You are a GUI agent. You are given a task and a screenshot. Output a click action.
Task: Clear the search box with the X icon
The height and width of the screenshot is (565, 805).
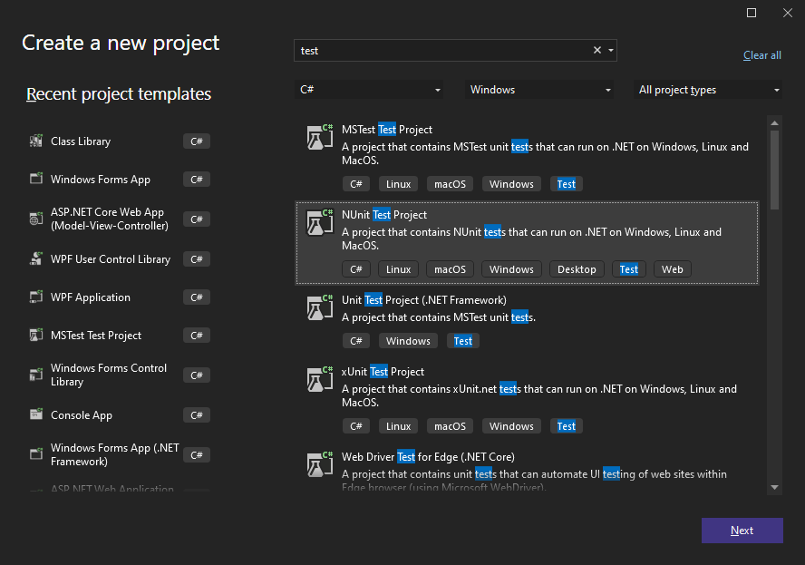597,50
